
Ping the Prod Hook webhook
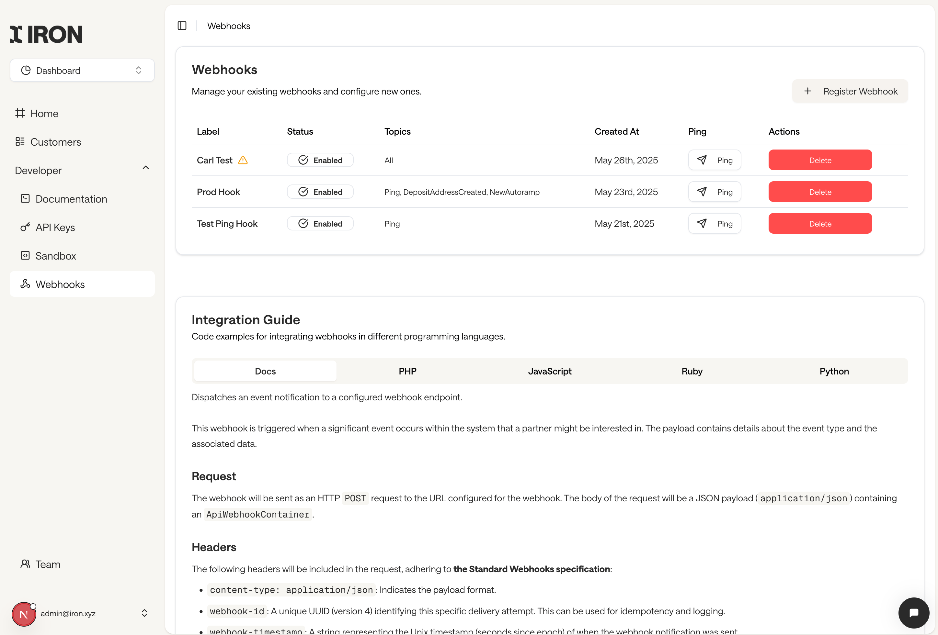[x=715, y=192]
